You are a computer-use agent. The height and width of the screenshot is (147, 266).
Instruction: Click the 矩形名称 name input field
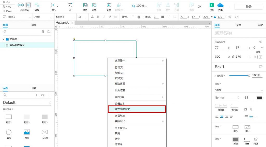(238, 33)
